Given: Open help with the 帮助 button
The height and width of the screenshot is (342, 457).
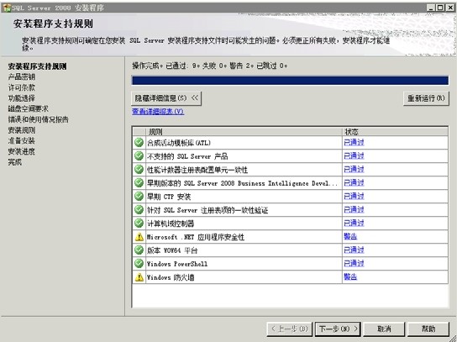Looking at the screenshot, I should point(428,329).
